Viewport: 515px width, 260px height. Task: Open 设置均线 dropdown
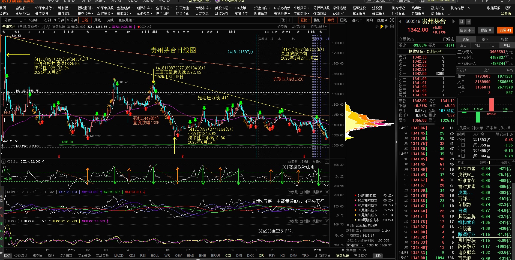(319, 27)
